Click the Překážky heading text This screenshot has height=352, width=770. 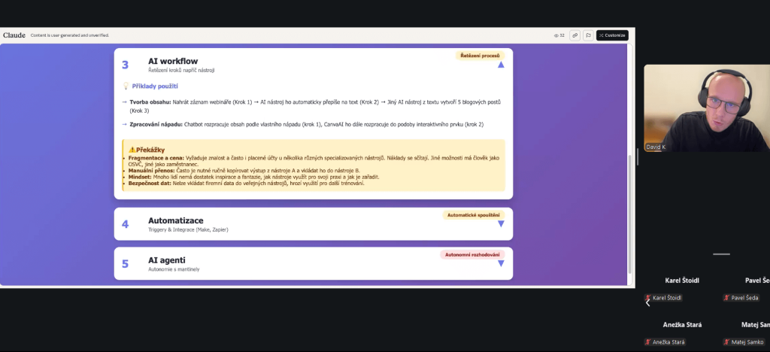click(150, 150)
